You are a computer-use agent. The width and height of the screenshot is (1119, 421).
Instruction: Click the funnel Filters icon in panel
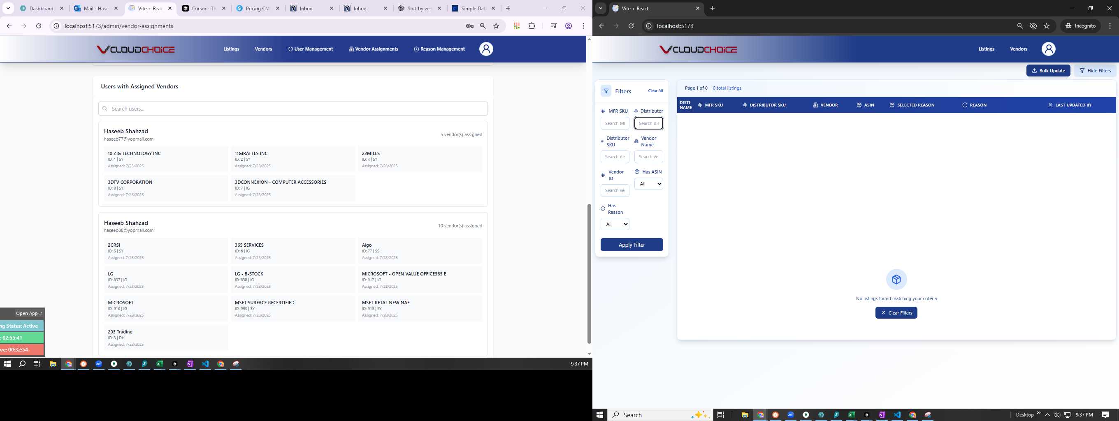coord(606,91)
